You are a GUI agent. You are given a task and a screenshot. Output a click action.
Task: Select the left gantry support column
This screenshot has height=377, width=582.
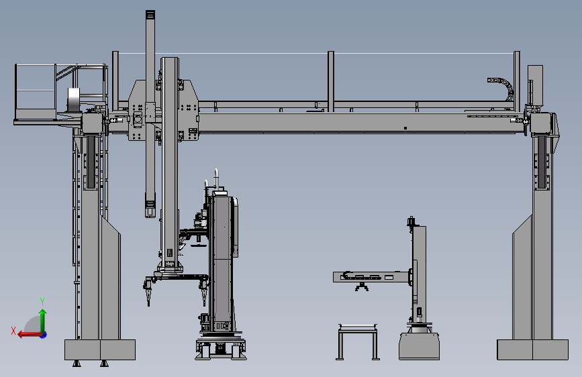point(91,237)
